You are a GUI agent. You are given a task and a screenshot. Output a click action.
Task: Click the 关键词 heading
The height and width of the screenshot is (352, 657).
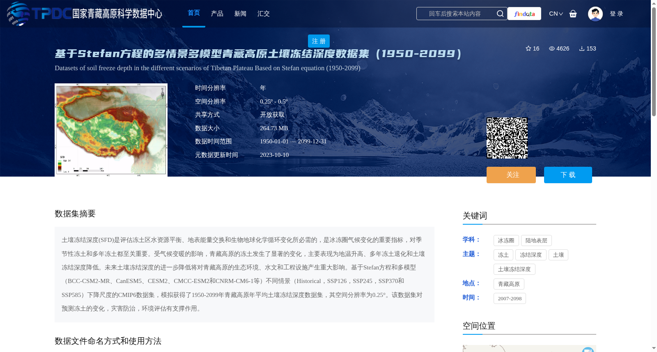pyautogui.click(x=475, y=216)
